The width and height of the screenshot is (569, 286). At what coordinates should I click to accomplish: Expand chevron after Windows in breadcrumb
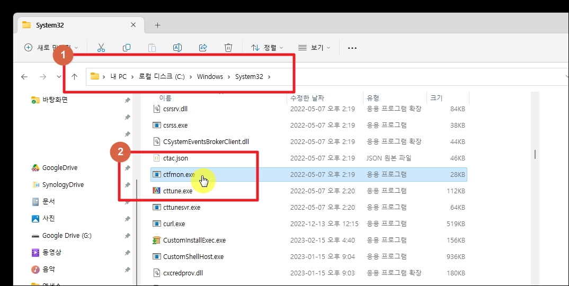click(x=229, y=77)
